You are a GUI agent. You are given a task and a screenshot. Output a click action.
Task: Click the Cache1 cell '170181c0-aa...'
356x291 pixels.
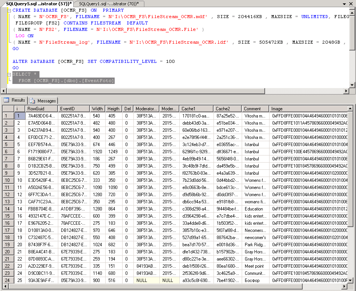click(196, 116)
